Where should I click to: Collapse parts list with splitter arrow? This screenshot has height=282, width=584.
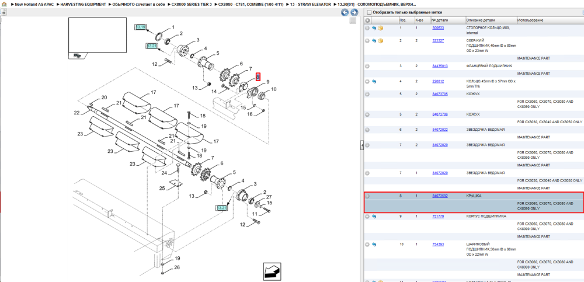361,145
